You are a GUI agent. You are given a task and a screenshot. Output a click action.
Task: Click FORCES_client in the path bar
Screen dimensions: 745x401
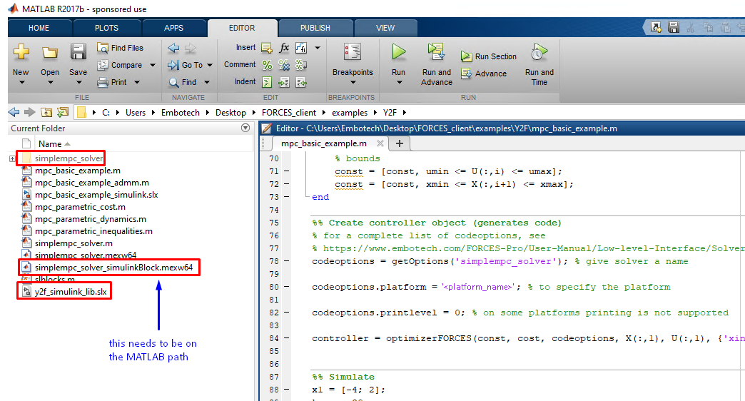(x=289, y=113)
